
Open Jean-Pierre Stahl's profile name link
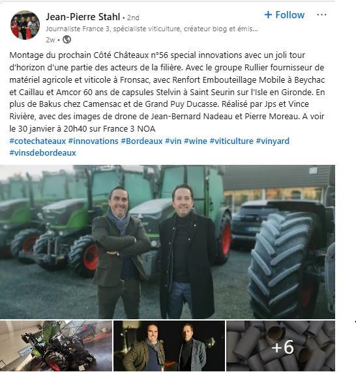tap(83, 17)
